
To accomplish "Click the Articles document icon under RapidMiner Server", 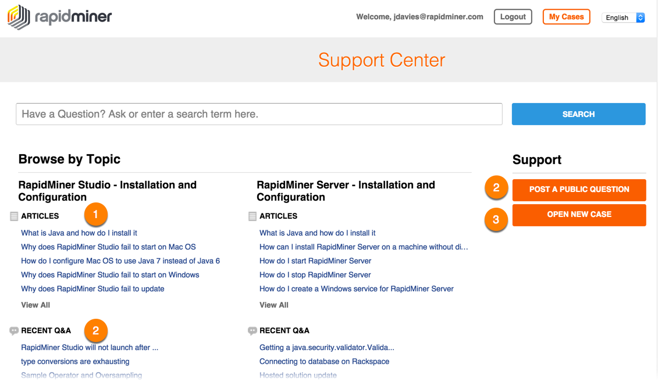I will (x=252, y=216).
